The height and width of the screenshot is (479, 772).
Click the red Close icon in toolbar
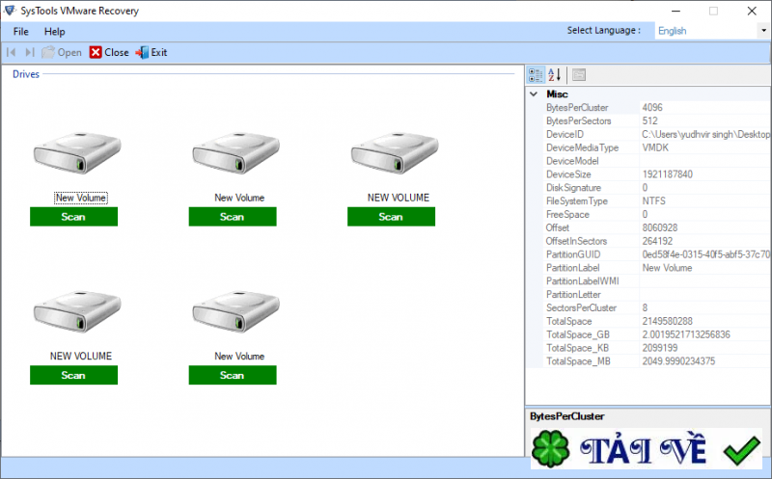pyautogui.click(x=96, y=52)
